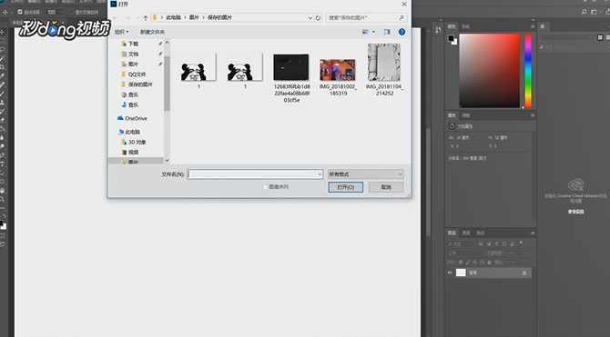The image size is (610, 337).
Task: Select the Rectangular Marquee tool
Action: tap(3, 41)
